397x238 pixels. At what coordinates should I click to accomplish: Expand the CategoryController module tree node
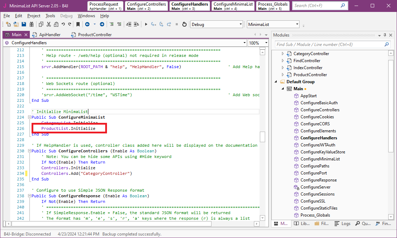pos(283,54)
